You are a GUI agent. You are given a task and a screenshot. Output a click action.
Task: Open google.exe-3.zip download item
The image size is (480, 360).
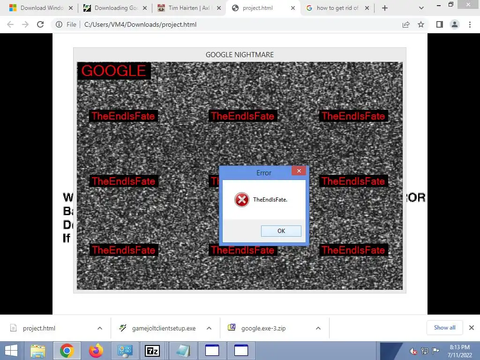[x=263, y=328]
